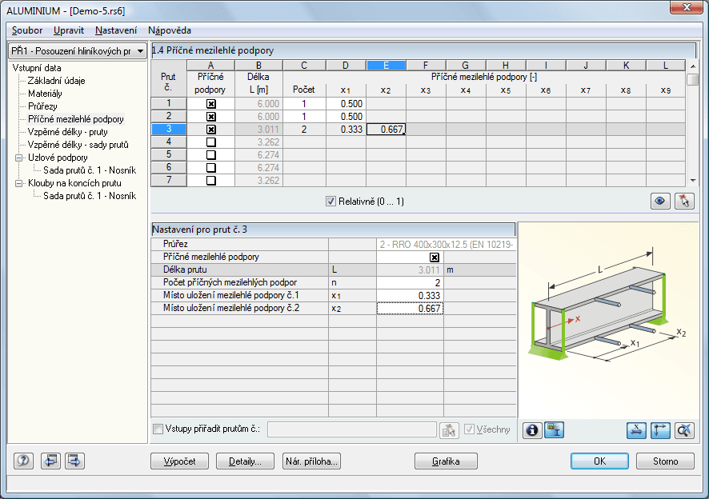Select Materiály in the tree
709x499 pixels.
pyautogui.click(x=45, y=94)
